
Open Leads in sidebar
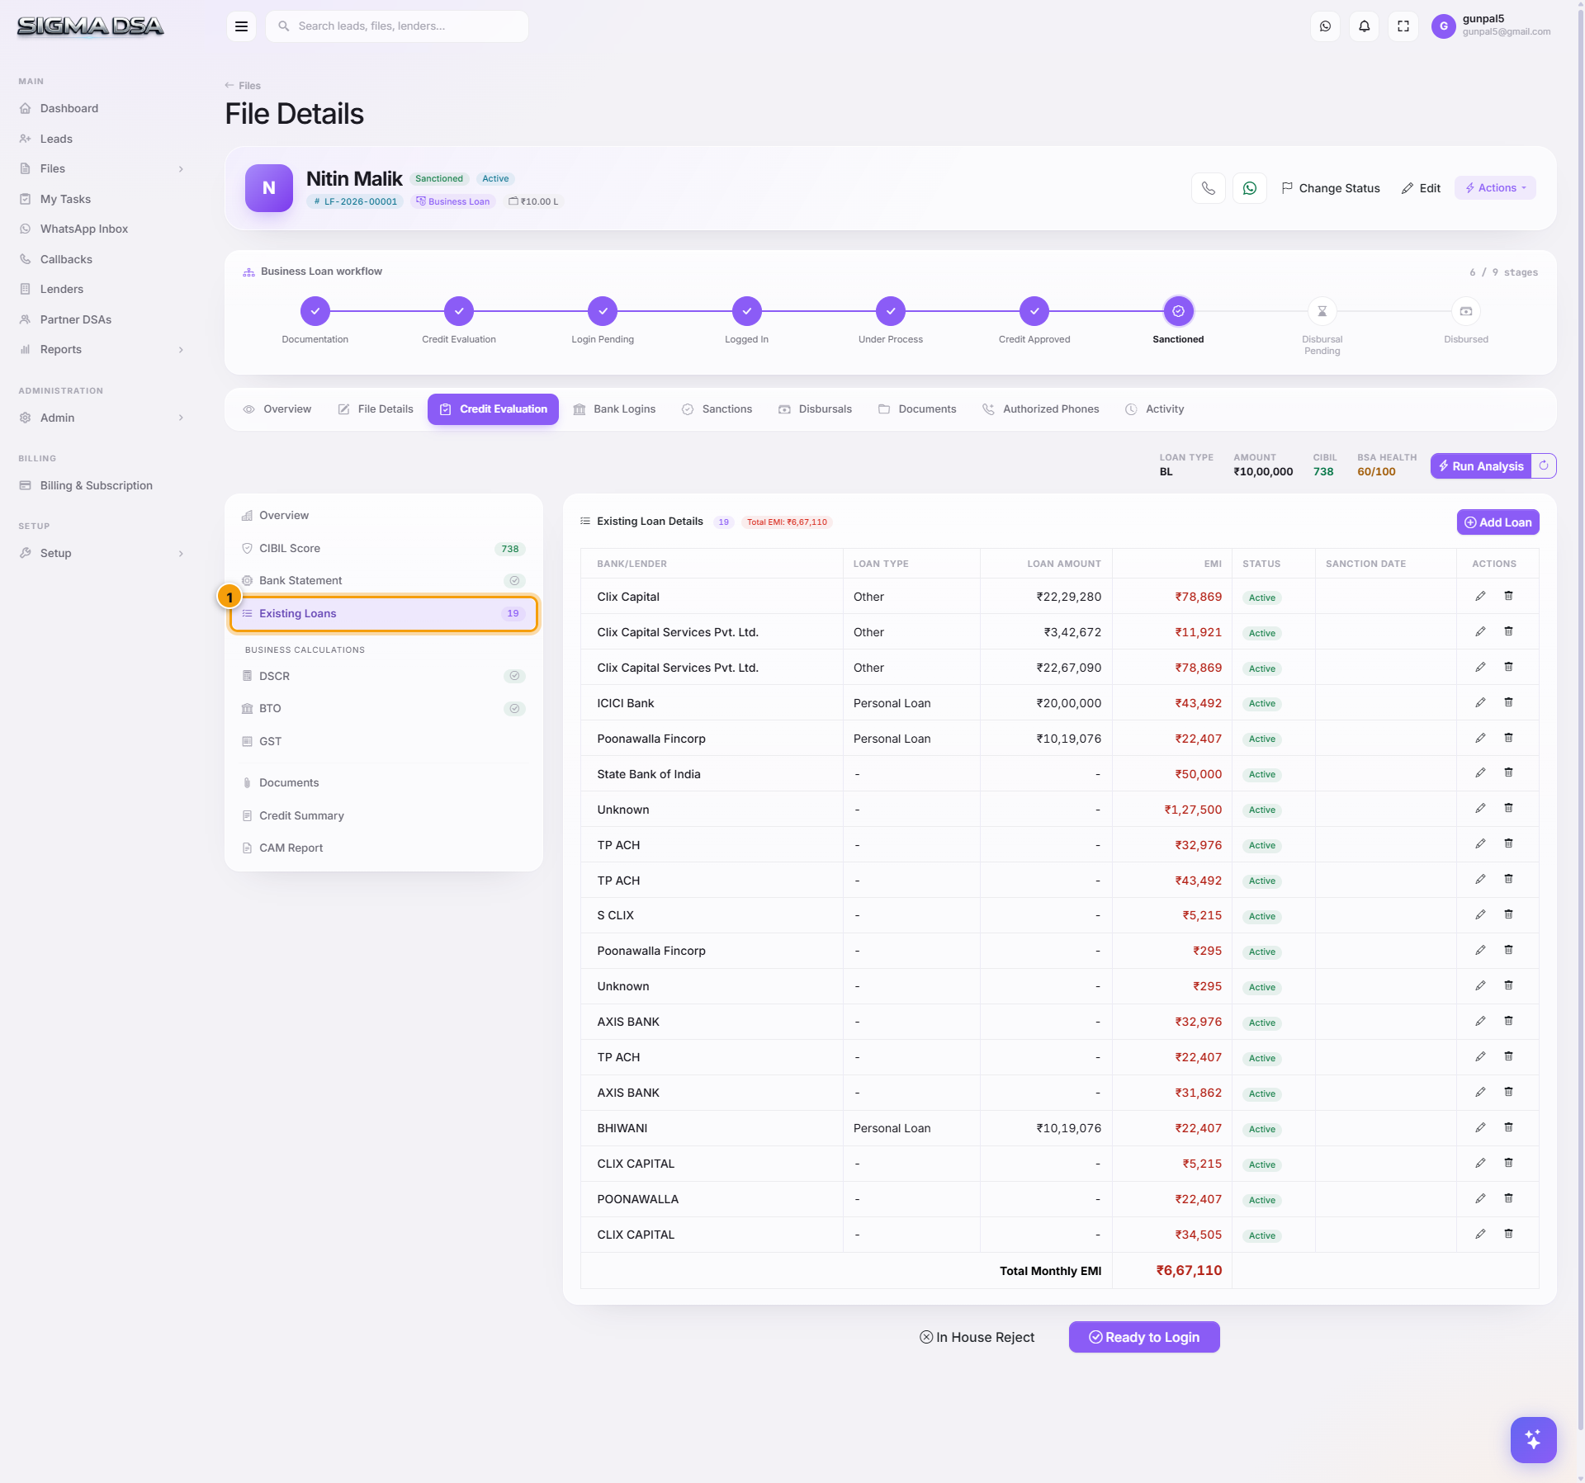point(101,139)
